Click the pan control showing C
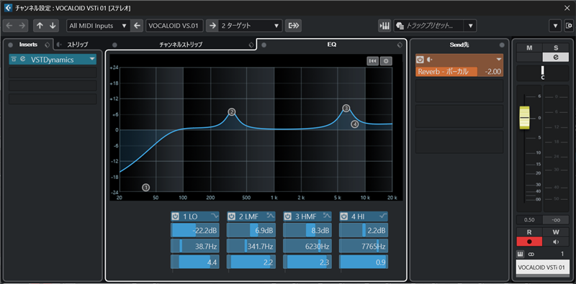This screenshot has width=576, height=284. point(543,73)
